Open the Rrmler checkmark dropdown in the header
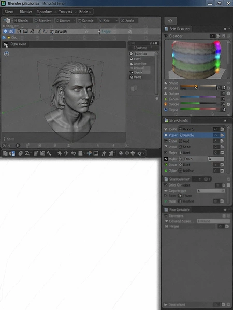 (x=65, y=21)
